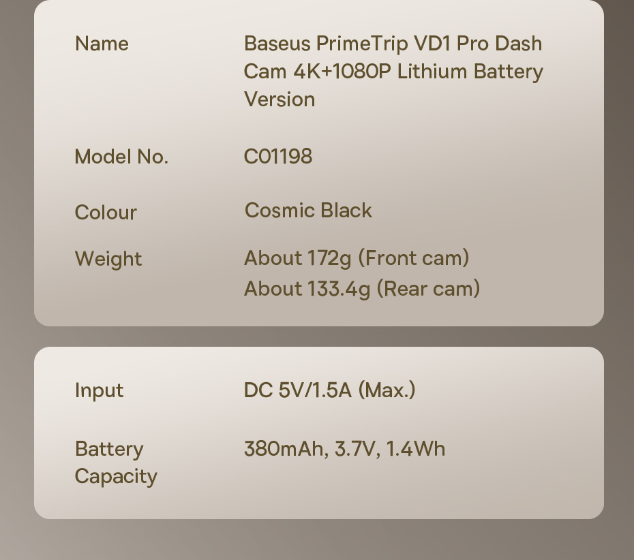Select the 'Baseus PrimeTrip VD1 Pro Dash' text line
Image resolution: width=634 pixels, height=560 pixels.
pos(393,44)
